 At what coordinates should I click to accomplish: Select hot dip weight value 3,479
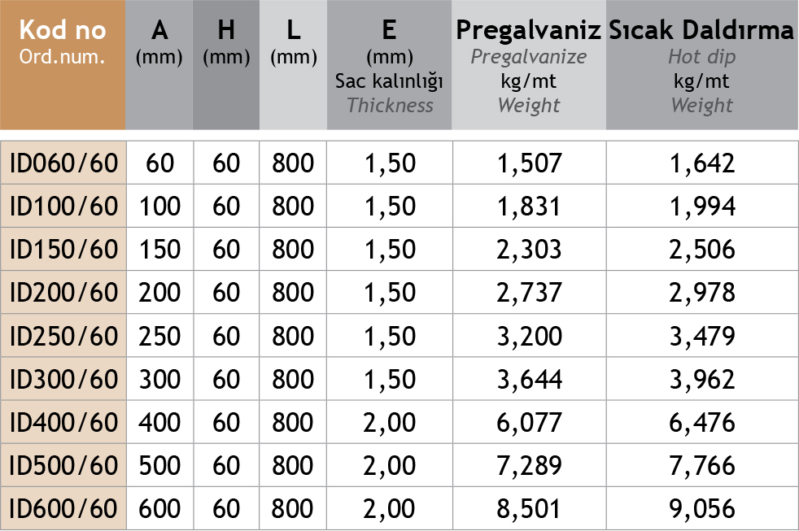[x=701, y=336]
